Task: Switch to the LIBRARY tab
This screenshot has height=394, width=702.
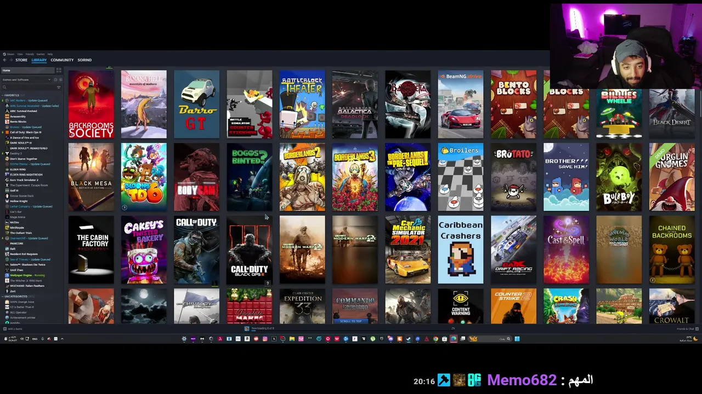Action: coord(39,60)
